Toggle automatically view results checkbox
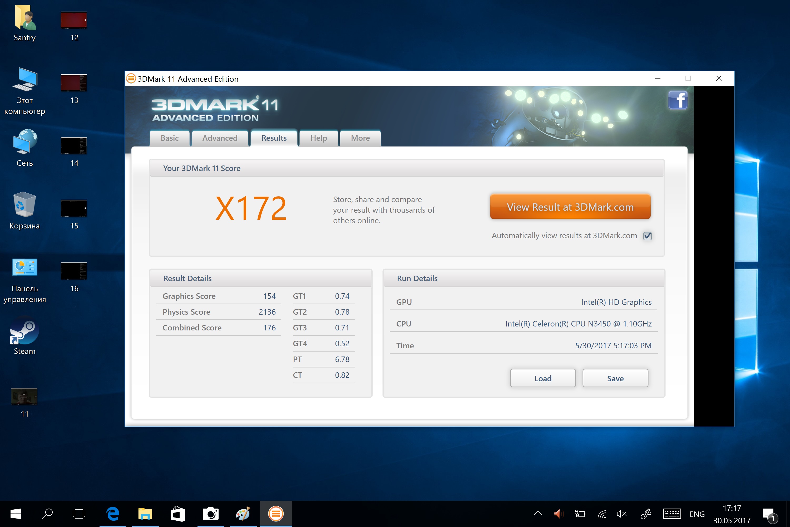This screenshot has width=790, height=527. pyautogui.click(x=647, y=236)
